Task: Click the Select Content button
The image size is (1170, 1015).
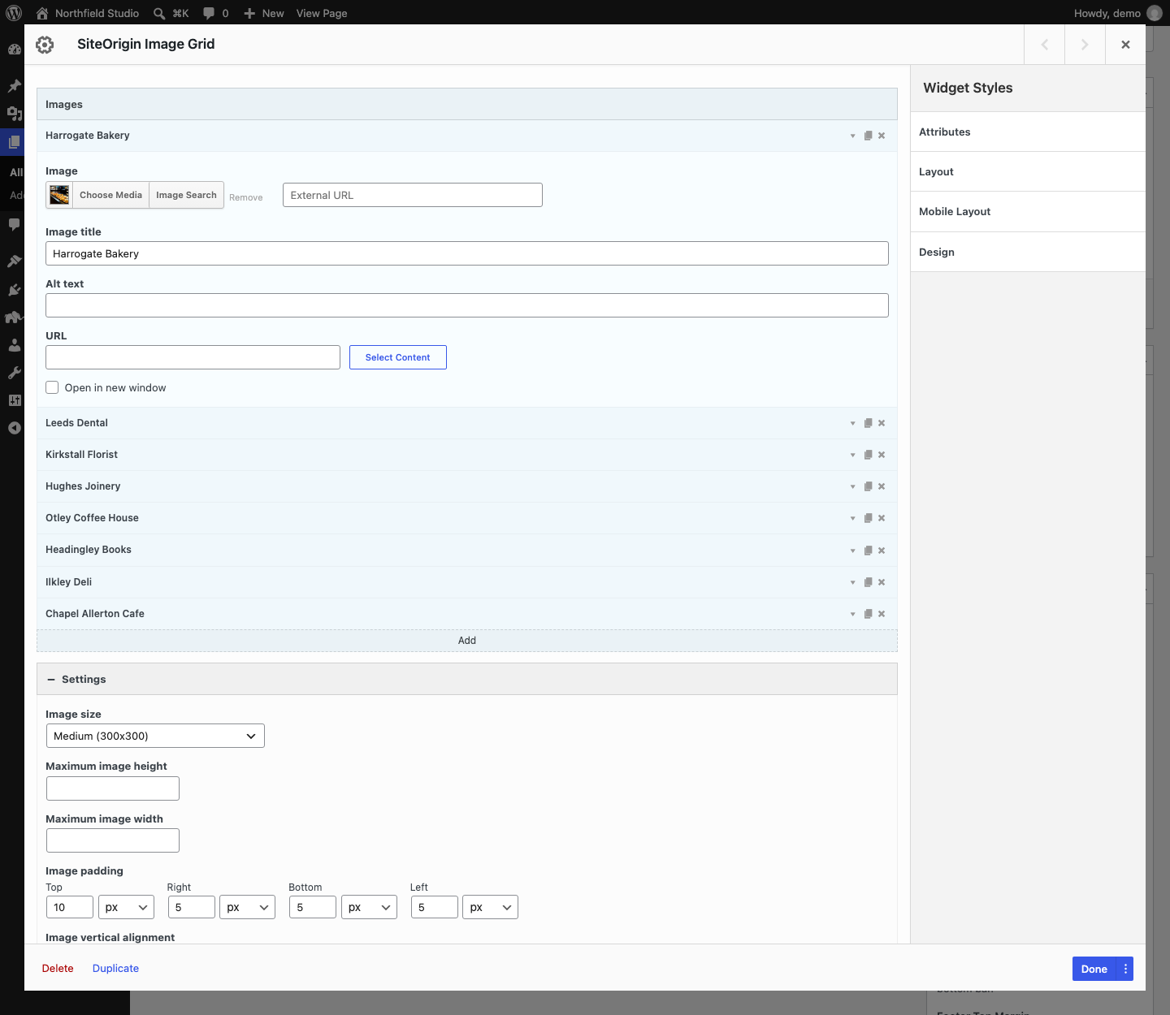Action: (x=398, y=357)
